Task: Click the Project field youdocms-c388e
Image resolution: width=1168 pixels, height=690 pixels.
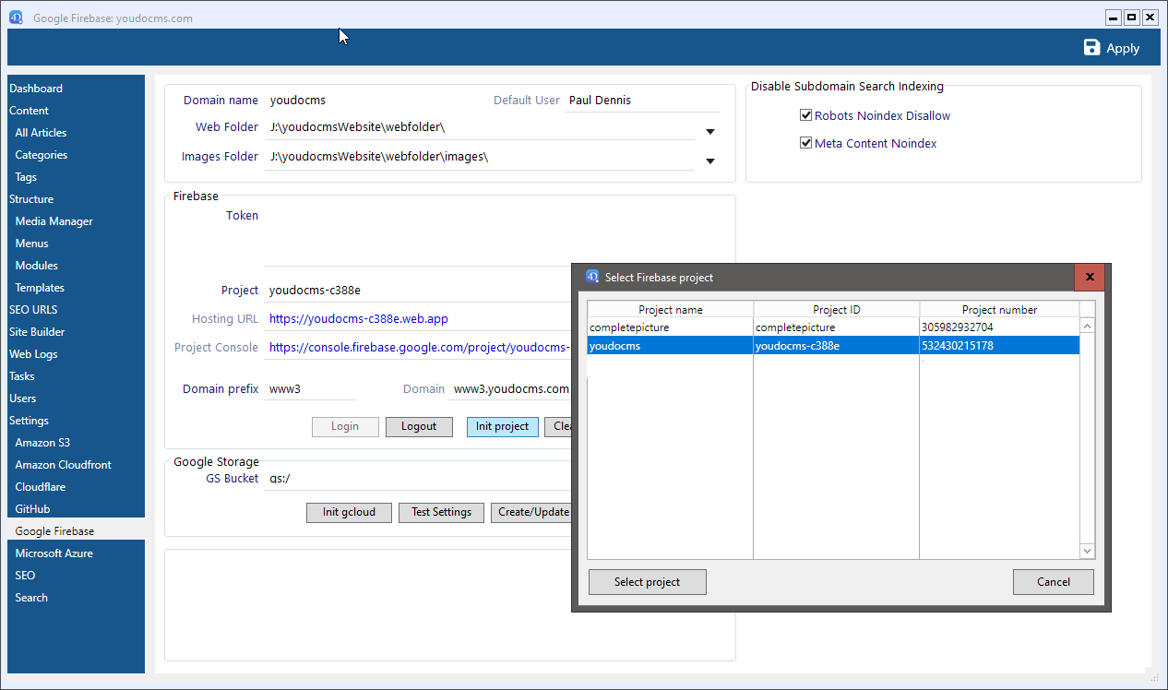Action: (418, 291)
